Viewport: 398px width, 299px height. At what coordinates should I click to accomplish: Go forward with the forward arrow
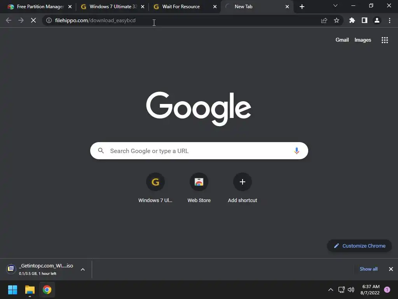tap(21, 20)
